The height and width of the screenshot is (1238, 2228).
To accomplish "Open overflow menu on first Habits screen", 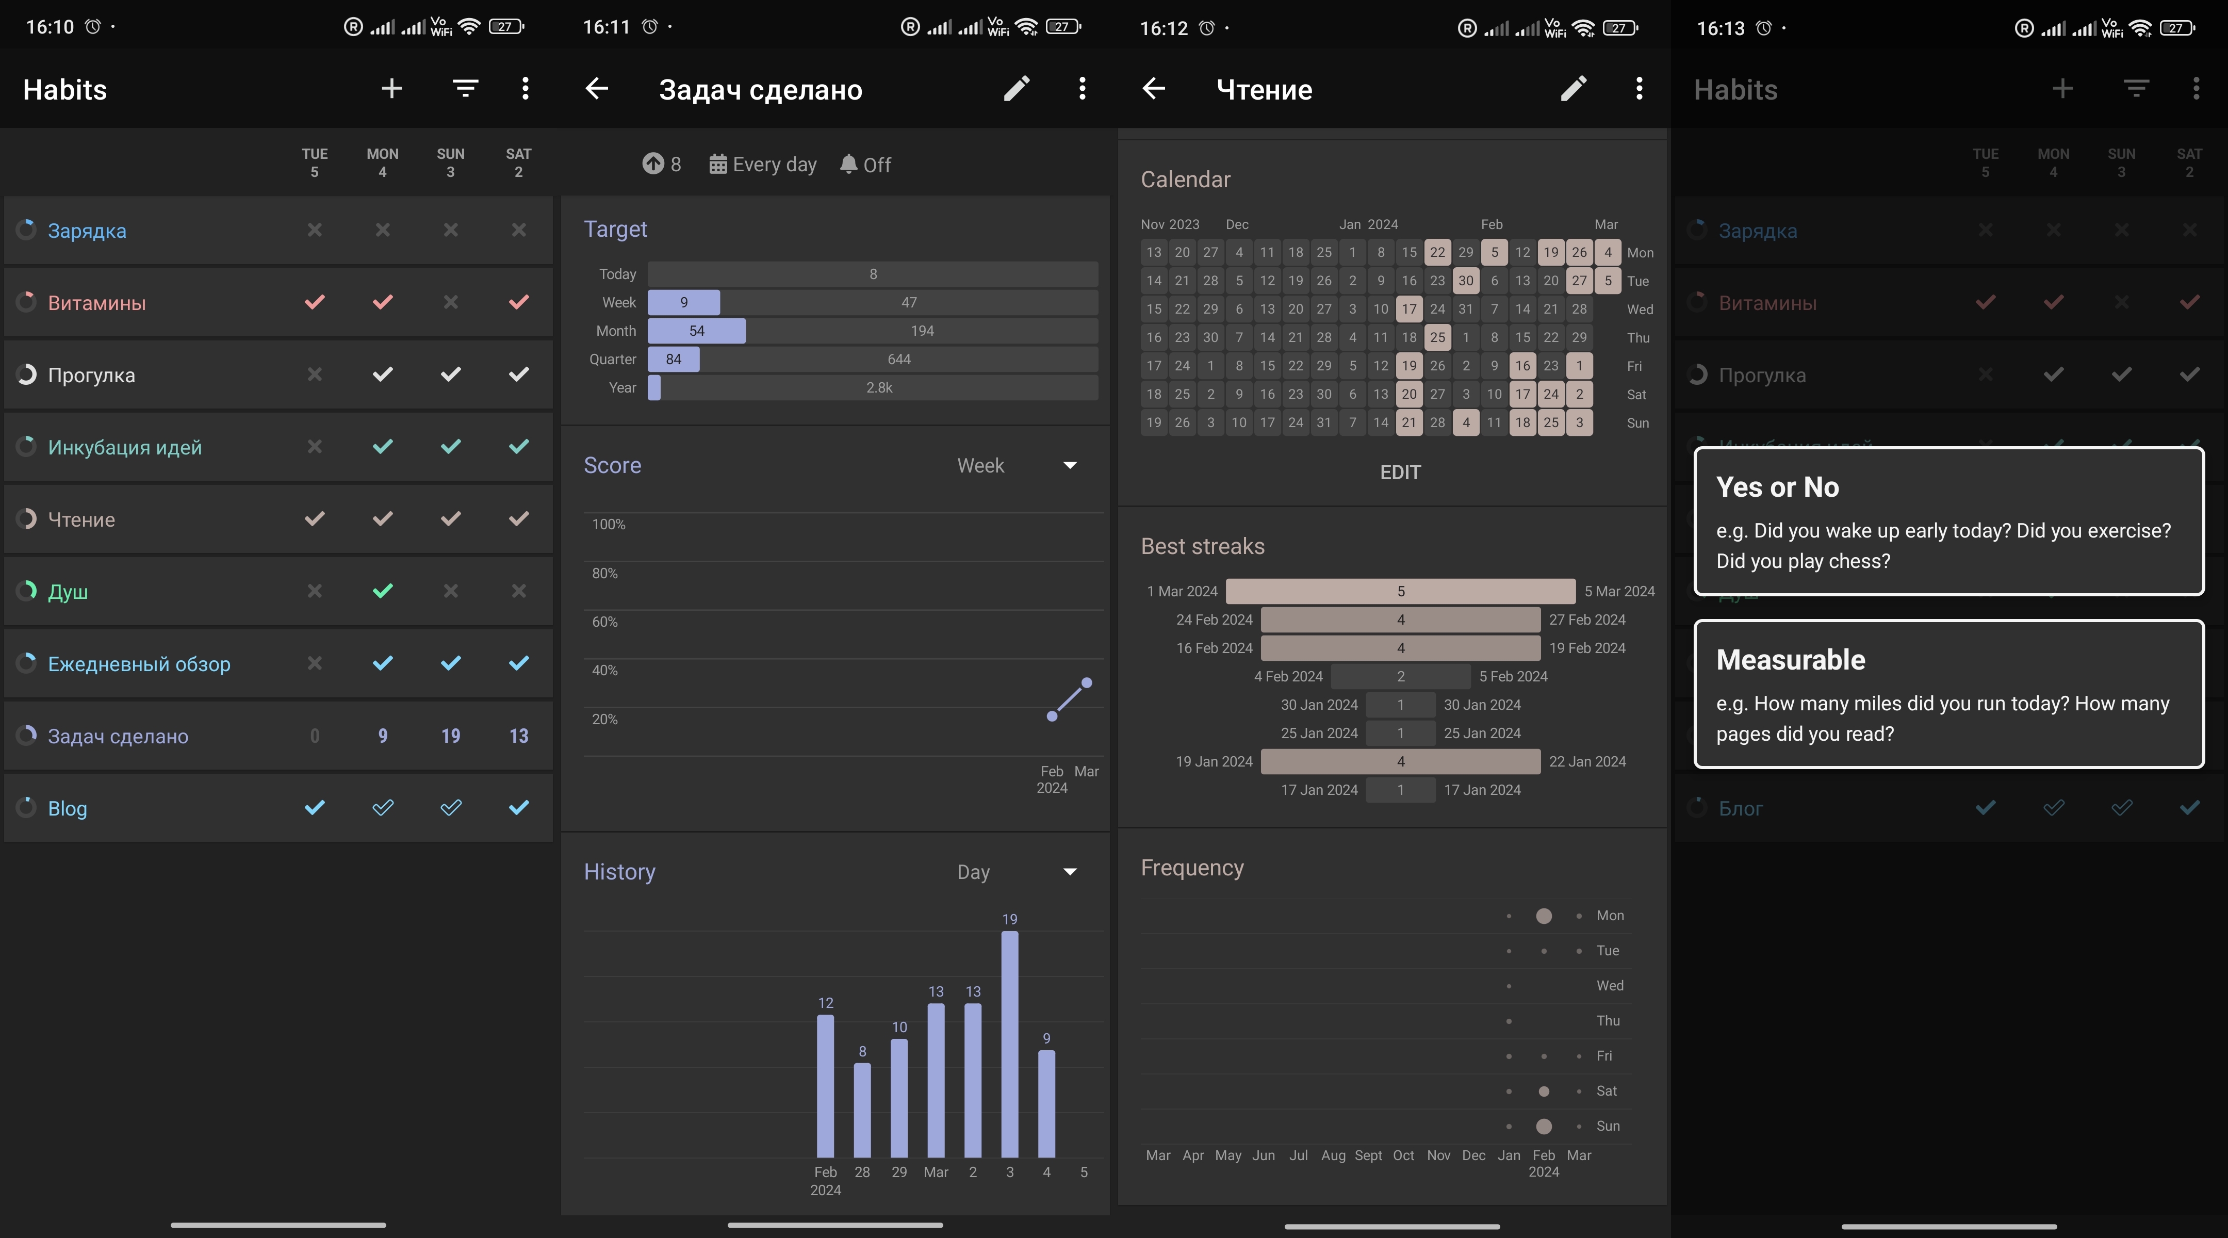I will (525, 88).
